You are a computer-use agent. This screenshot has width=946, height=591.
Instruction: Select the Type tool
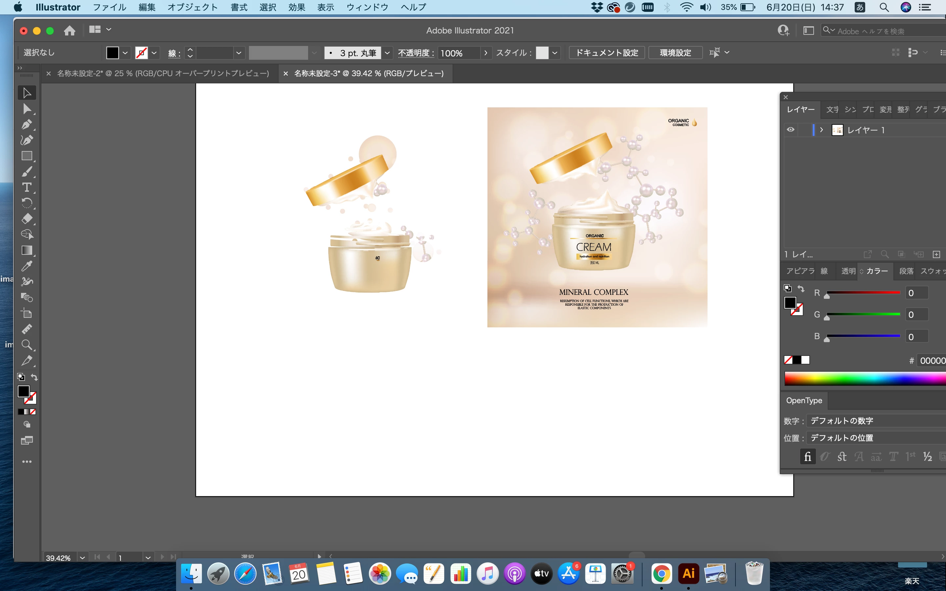(27, 187)
